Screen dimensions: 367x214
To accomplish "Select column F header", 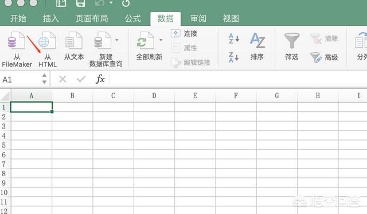I will click(x=236, y=96).
